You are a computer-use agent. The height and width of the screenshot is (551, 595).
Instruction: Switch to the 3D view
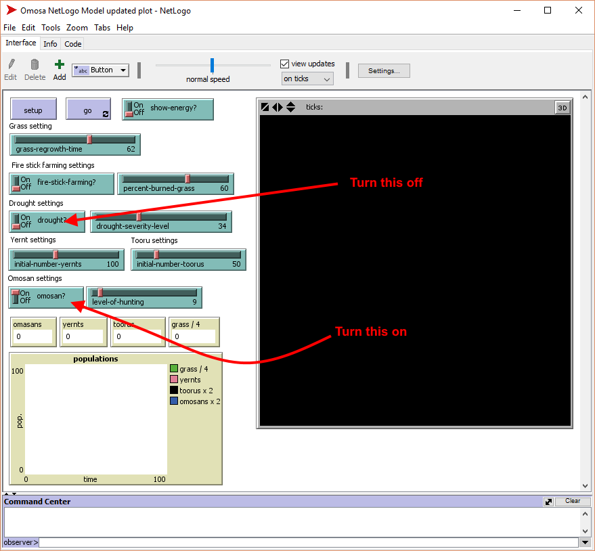point(562,108)
